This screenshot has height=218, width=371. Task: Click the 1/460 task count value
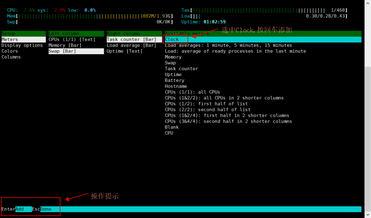point(338,10)
